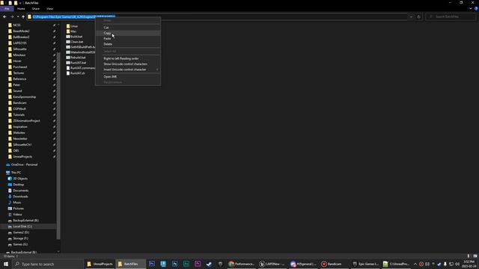Open UnrealProjects in the navigation pane
Image resolution: width=479 pixels, height=269 pixels.
pyautogui.click(x=22, y=156)
